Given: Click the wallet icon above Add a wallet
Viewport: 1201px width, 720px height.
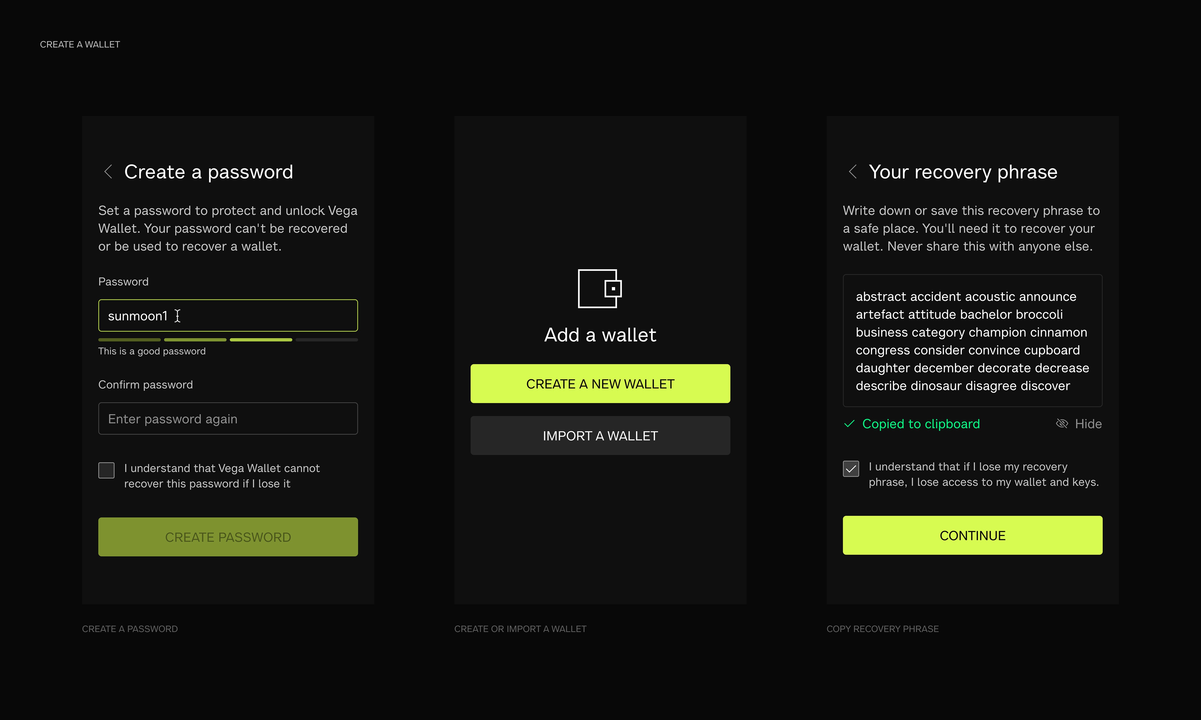Looking at the screenshot, I should click(599, 289).
